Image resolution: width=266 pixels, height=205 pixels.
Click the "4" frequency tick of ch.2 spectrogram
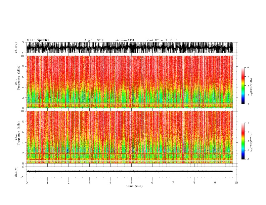click(24, 143)
